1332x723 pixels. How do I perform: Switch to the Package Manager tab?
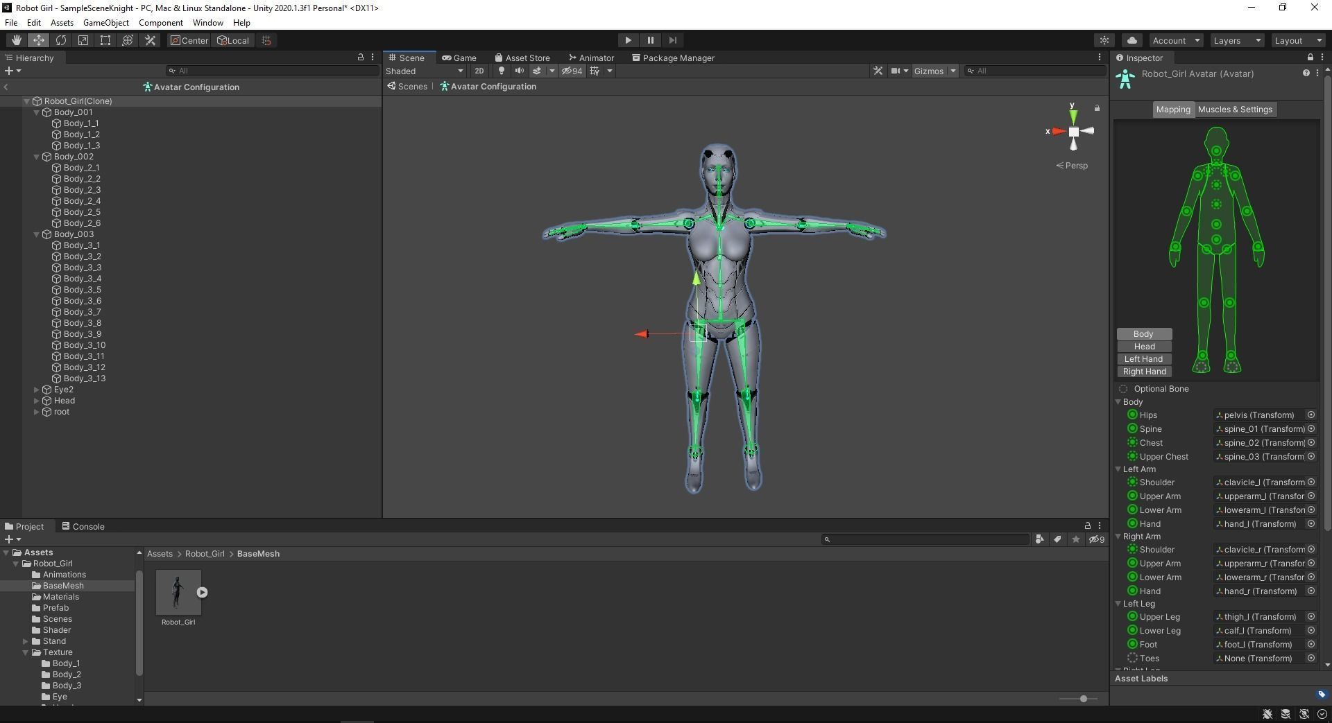coord(673,58)
